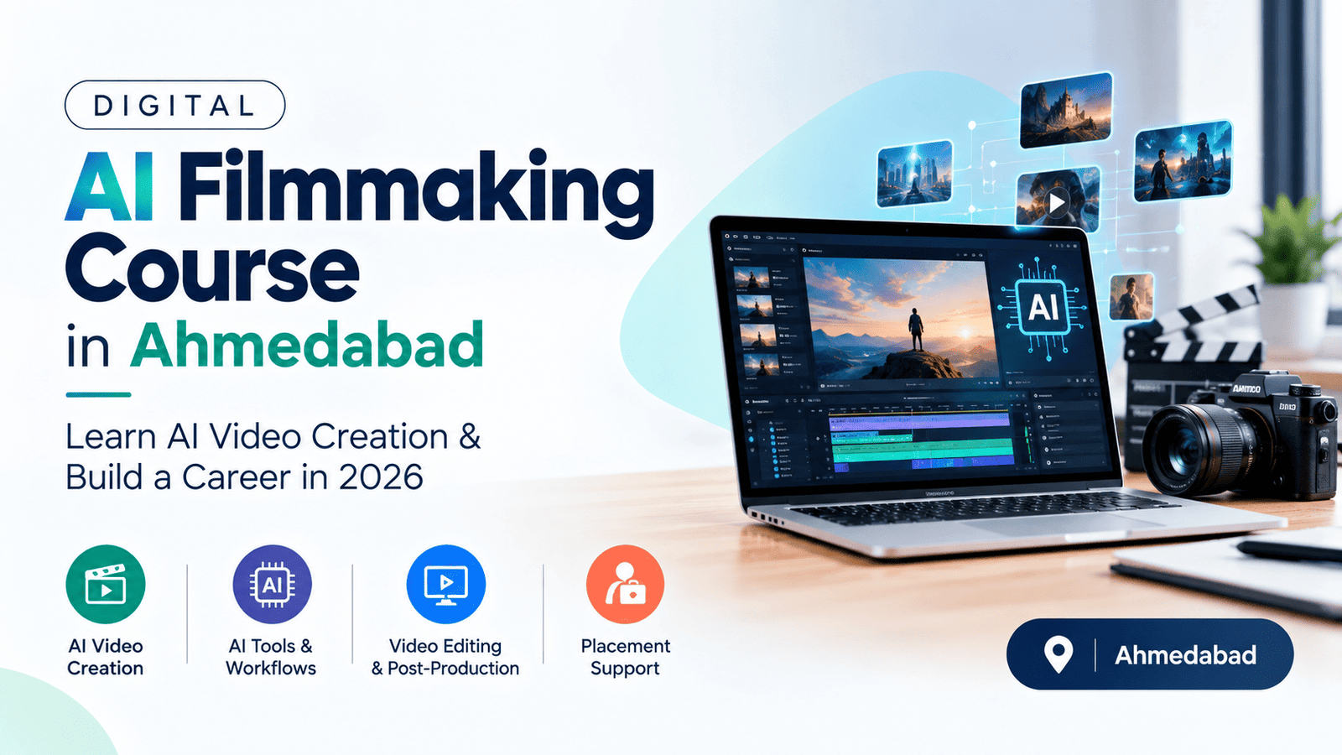Click the green AI Video Creation clapper icon

106,585
